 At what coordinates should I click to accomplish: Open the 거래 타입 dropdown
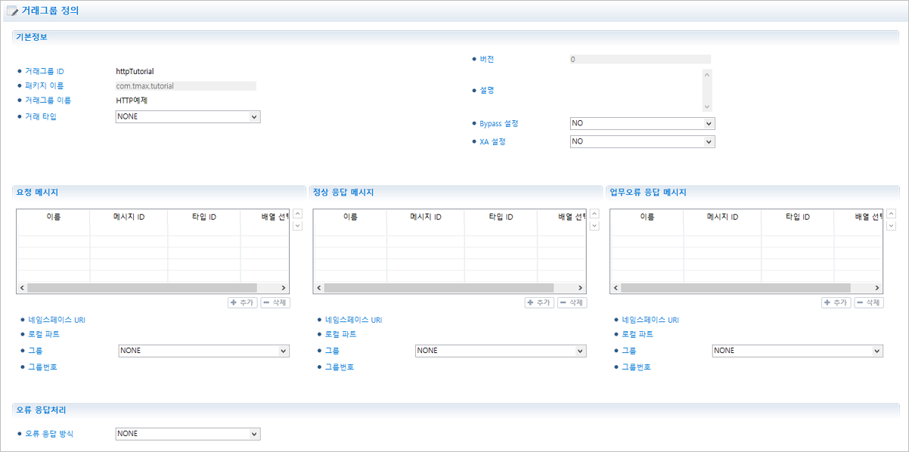click(x=188, y=116)
